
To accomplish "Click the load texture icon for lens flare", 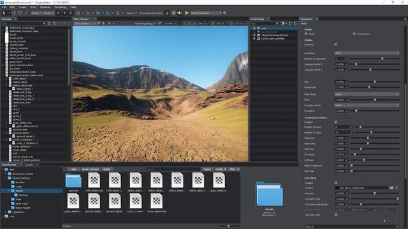I will click(391, 188).
